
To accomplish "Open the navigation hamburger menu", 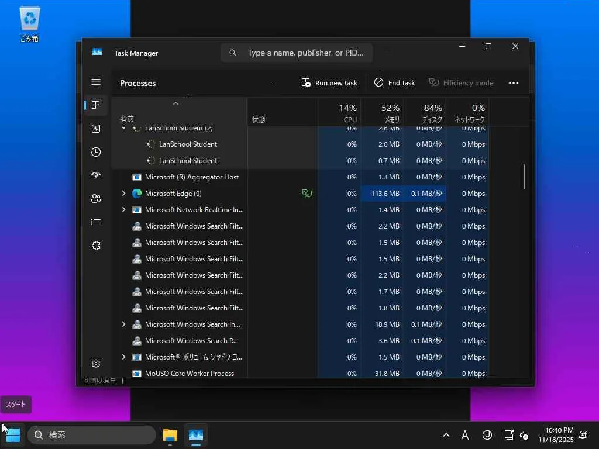I will (96, 82).
